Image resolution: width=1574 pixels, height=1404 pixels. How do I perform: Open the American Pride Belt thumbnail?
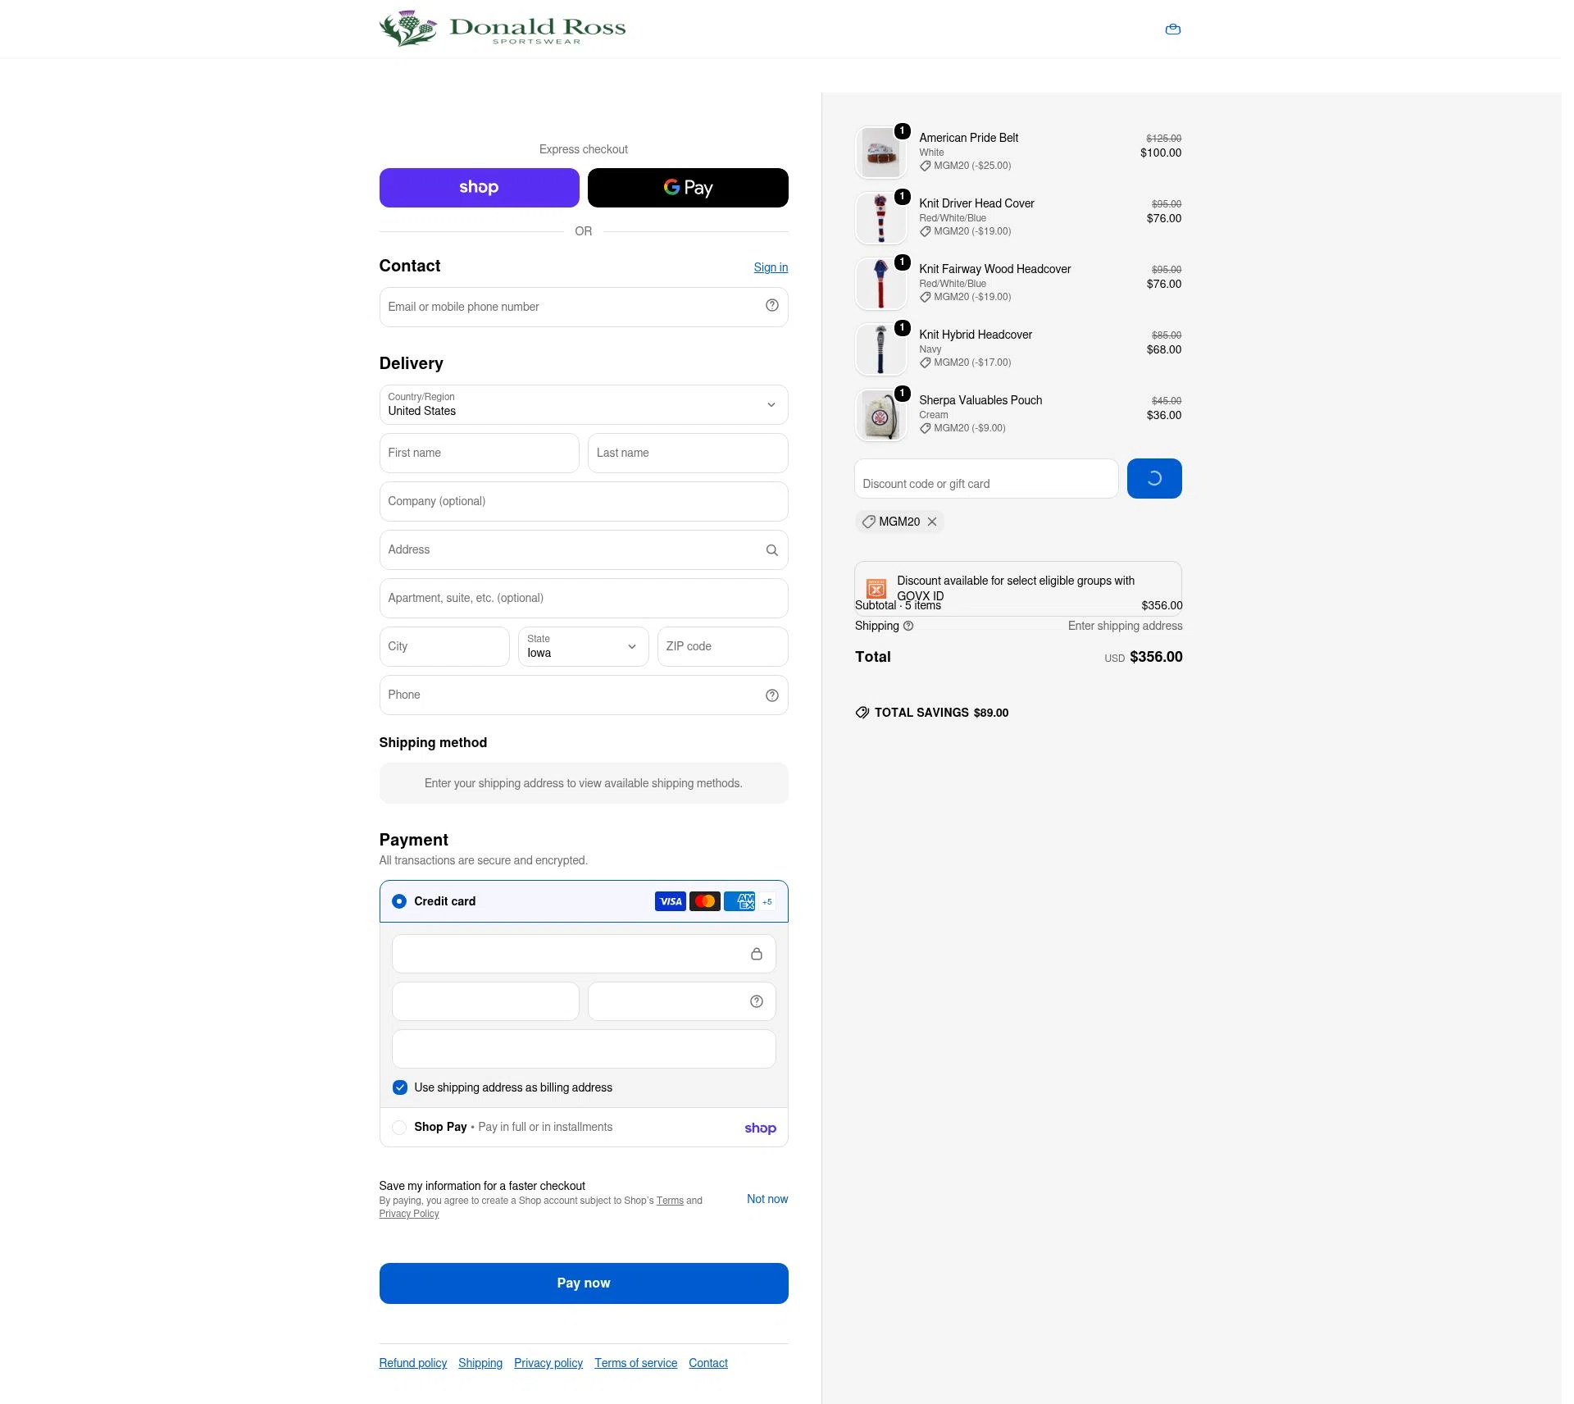(881, 153)
